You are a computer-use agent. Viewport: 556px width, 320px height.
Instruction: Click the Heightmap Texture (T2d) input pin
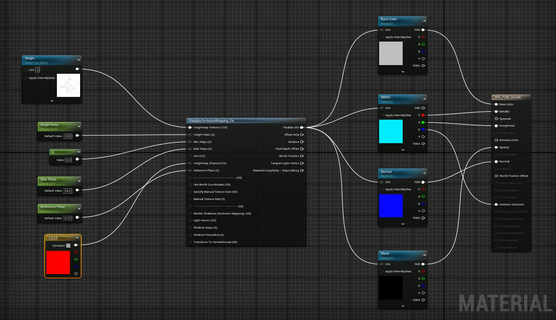click(190, 127)
